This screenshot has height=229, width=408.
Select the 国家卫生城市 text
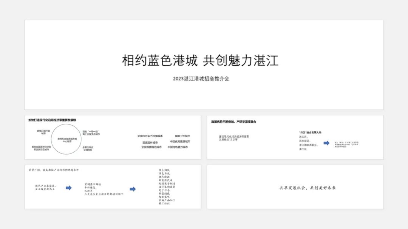click(182, 136)
